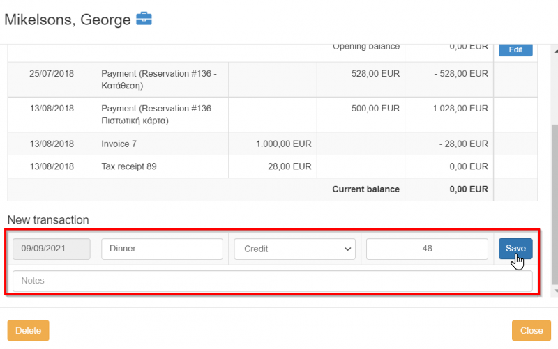The image size is (558, 349).
Task: Click the 09/09/2021 date field
Action: coord(52,249)
